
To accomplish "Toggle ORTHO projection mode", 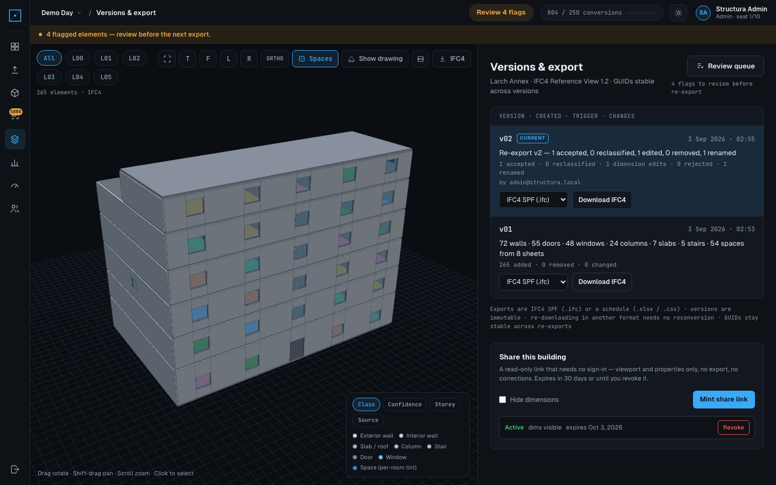I will tap(275, 59).
